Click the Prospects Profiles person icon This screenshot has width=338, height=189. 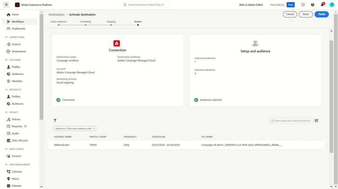[x=9, y=97]
